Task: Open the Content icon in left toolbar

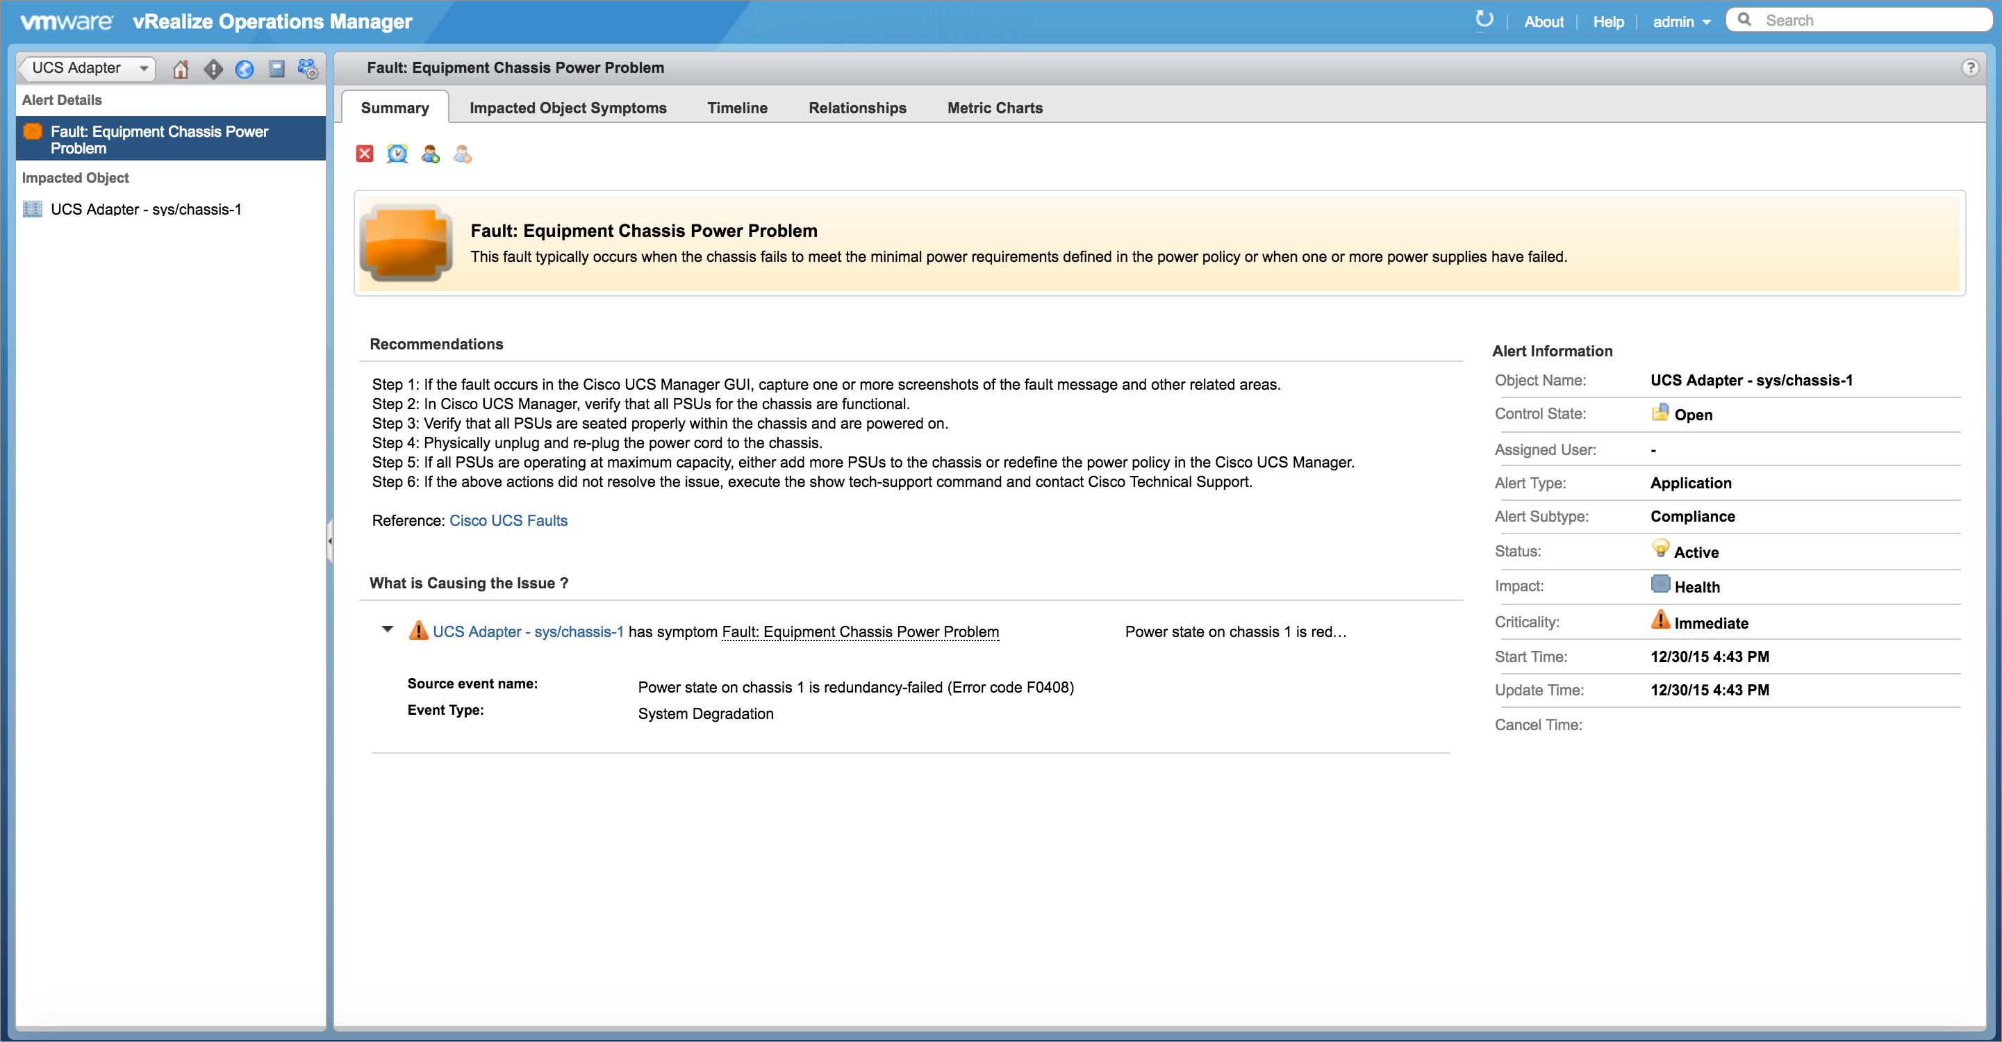Action: [276, 69]
